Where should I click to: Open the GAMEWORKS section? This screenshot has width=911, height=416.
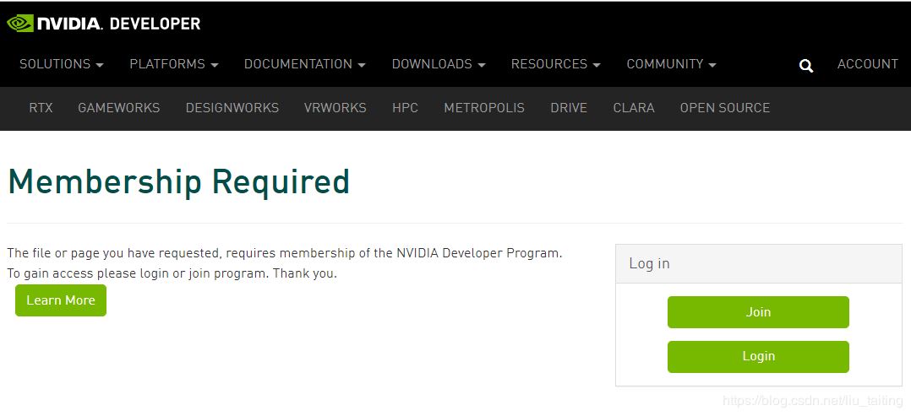[119, 108]
